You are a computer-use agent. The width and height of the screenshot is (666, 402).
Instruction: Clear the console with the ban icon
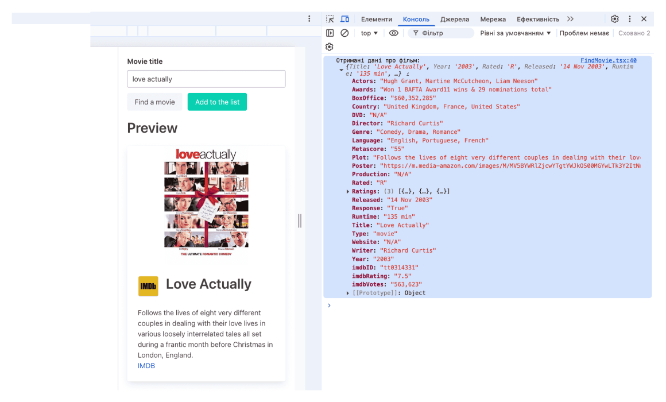344,33
